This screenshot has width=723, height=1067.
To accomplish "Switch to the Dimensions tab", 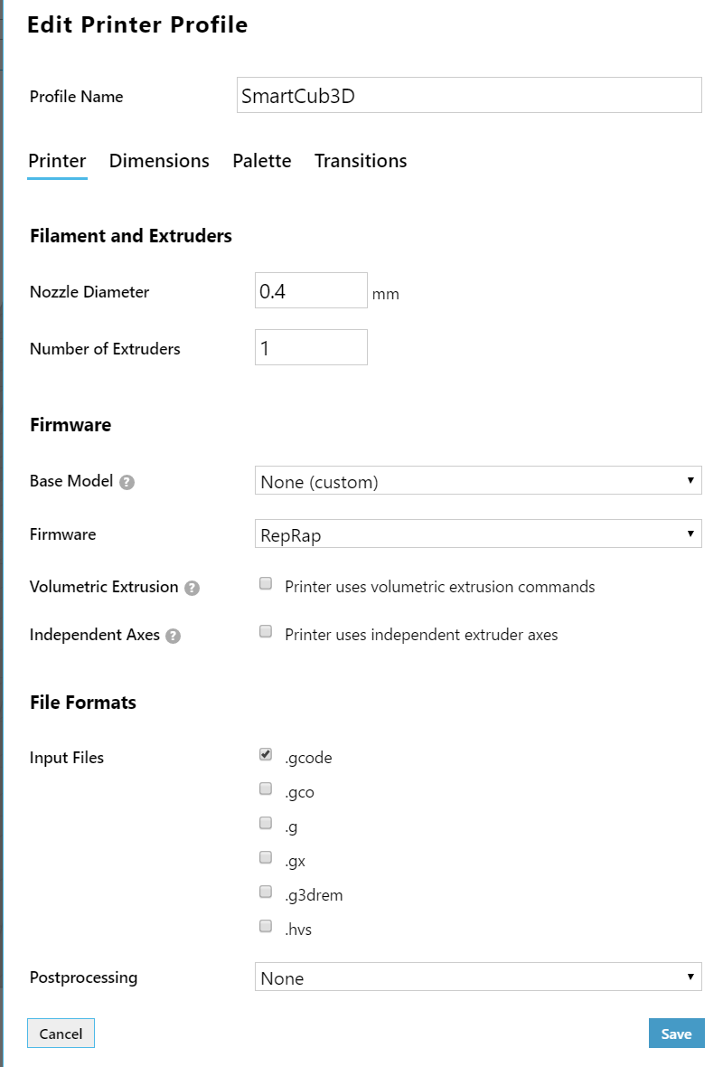I will click(159, 161).
